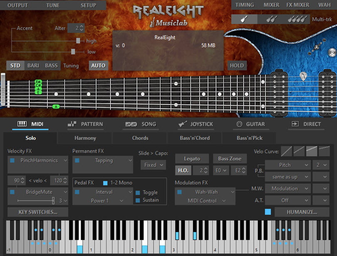Viewport: 337px width, 256px height.
Task: Click the Accent low slider handle
Action: pos(73,52)
